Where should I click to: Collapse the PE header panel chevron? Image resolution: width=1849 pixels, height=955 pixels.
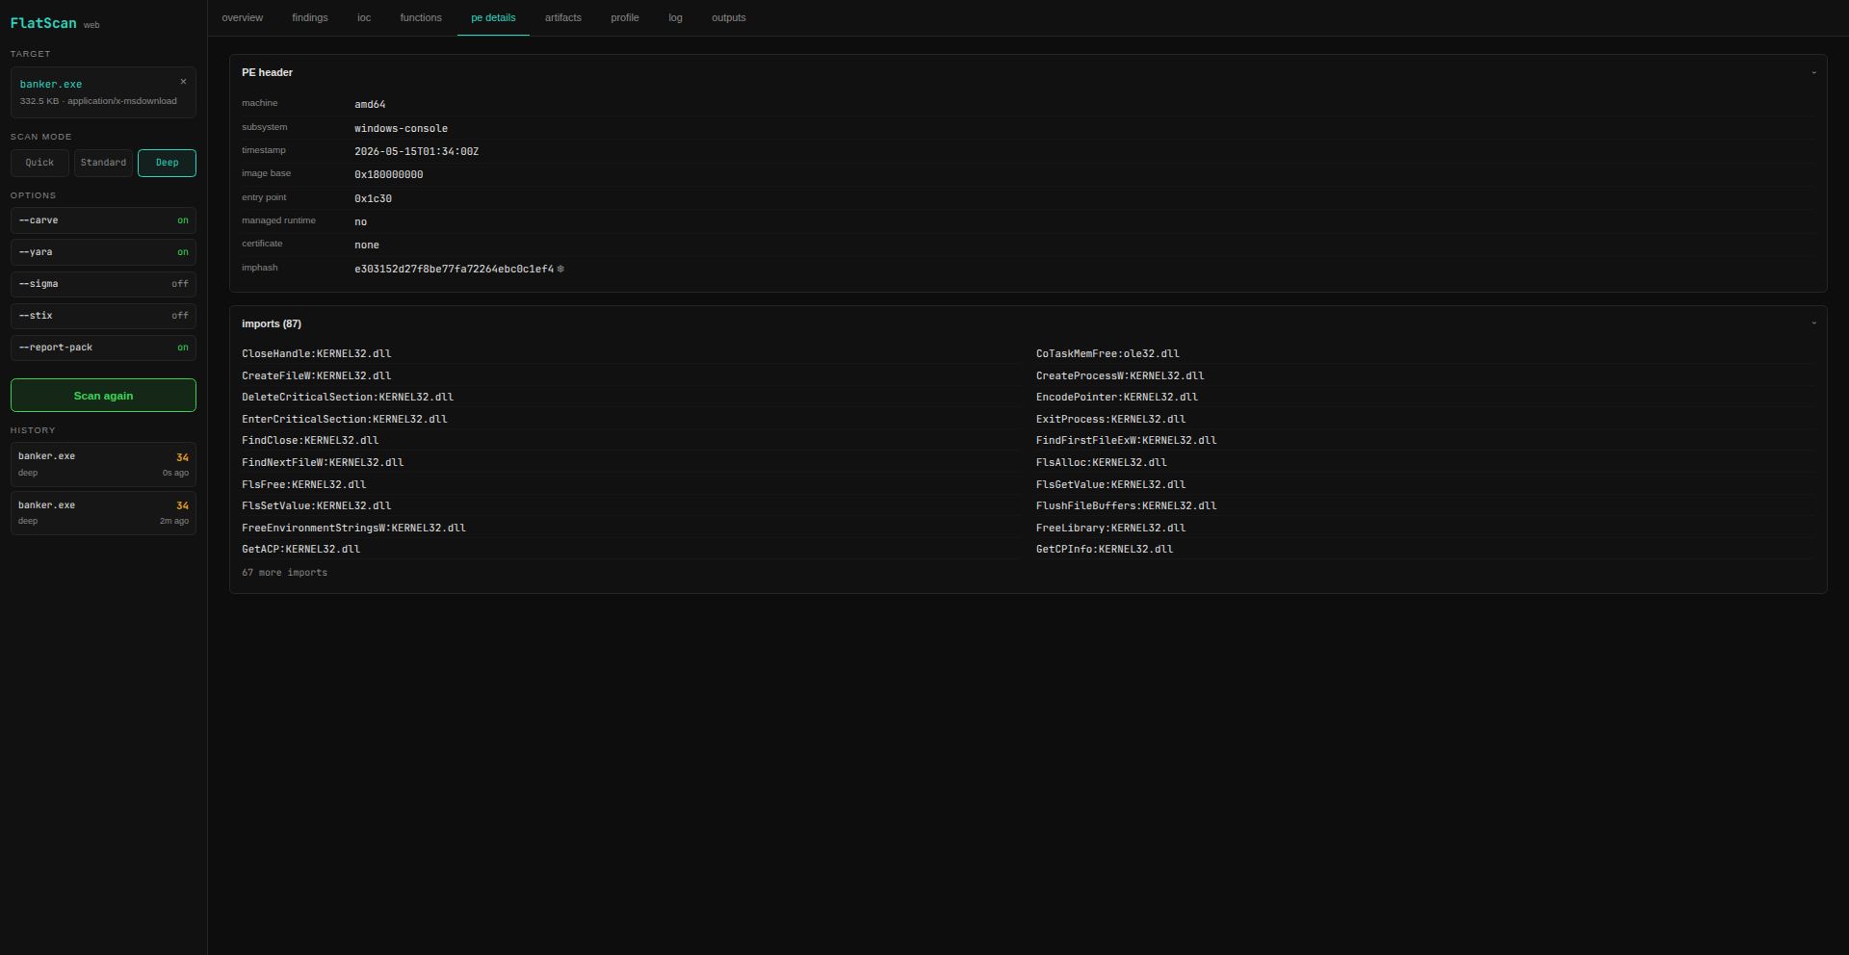(1813, 73)
